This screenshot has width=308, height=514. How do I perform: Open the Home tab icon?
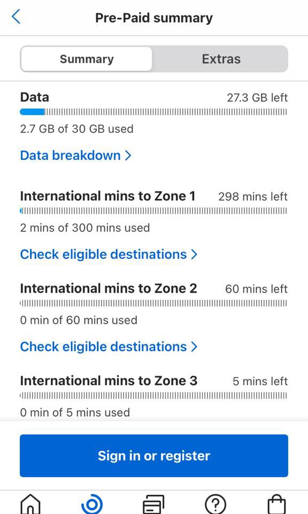30,503
